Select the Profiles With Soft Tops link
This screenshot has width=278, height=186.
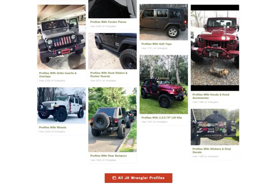pyautogui.click(x=156, y=44)
